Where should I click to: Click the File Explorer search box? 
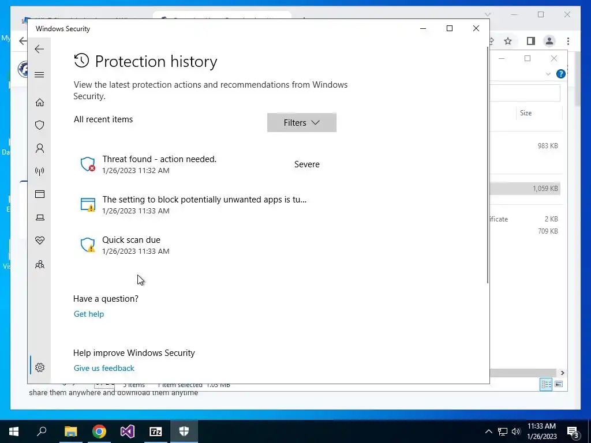(x=525, y=93)
